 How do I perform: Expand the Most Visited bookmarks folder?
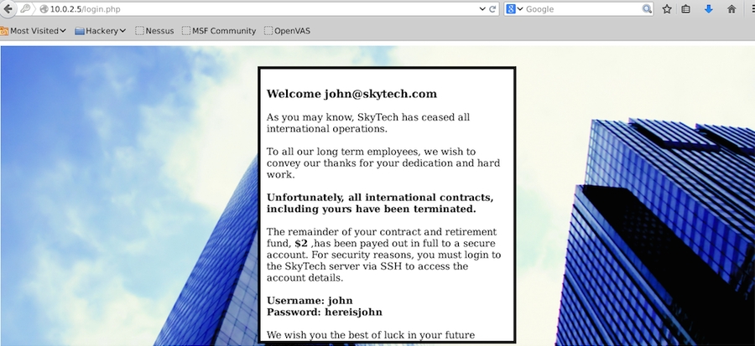(x=34, y=31)
